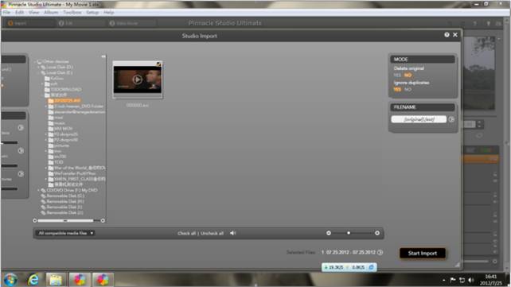Click the zoom-out minus icon for thumbnails
The width and height of the screenshot is (511, 287).
329,233
